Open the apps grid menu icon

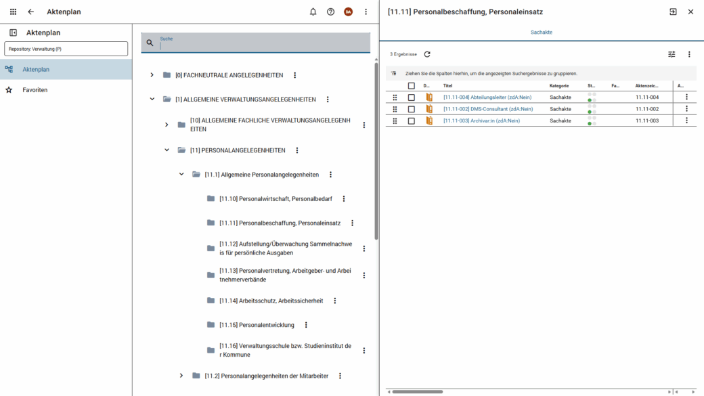click(x=13, y=12)
